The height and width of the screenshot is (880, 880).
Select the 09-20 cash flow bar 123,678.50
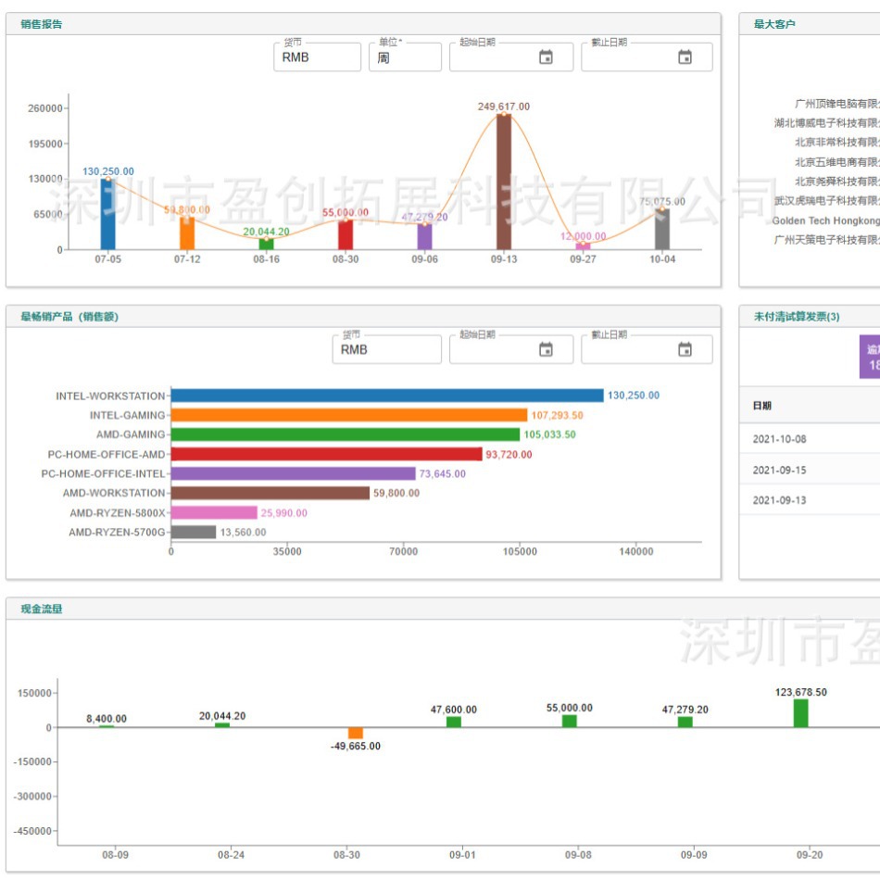coord(800,713)
